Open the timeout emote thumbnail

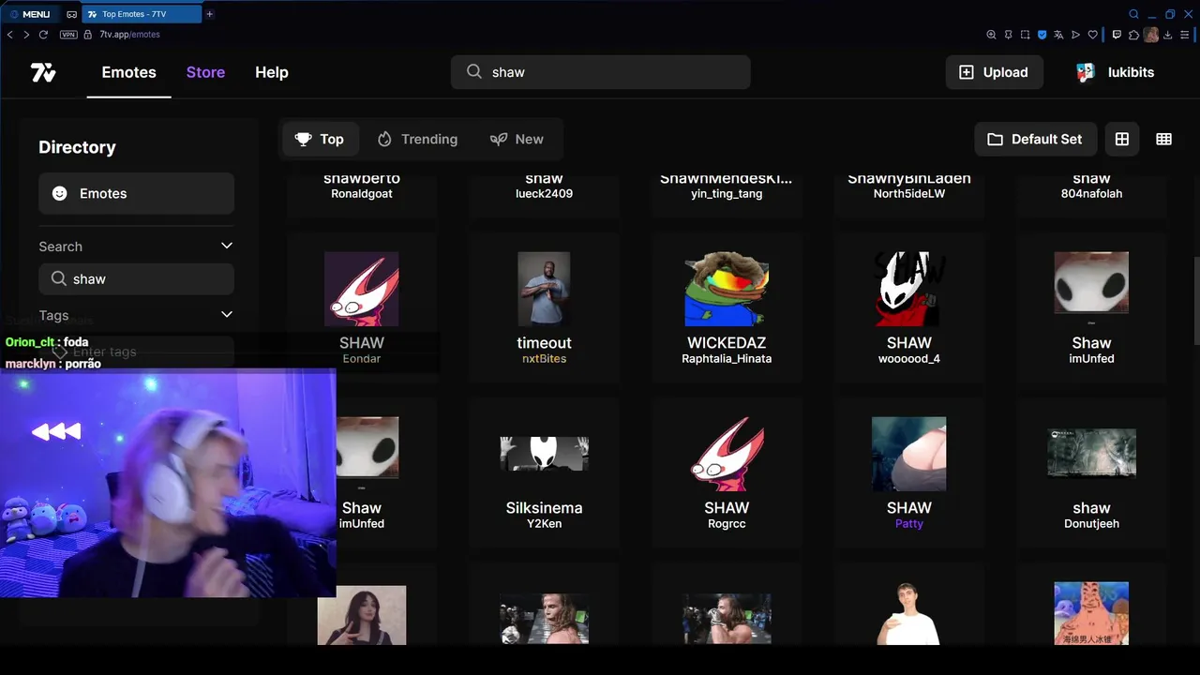(x=544, y=289)
